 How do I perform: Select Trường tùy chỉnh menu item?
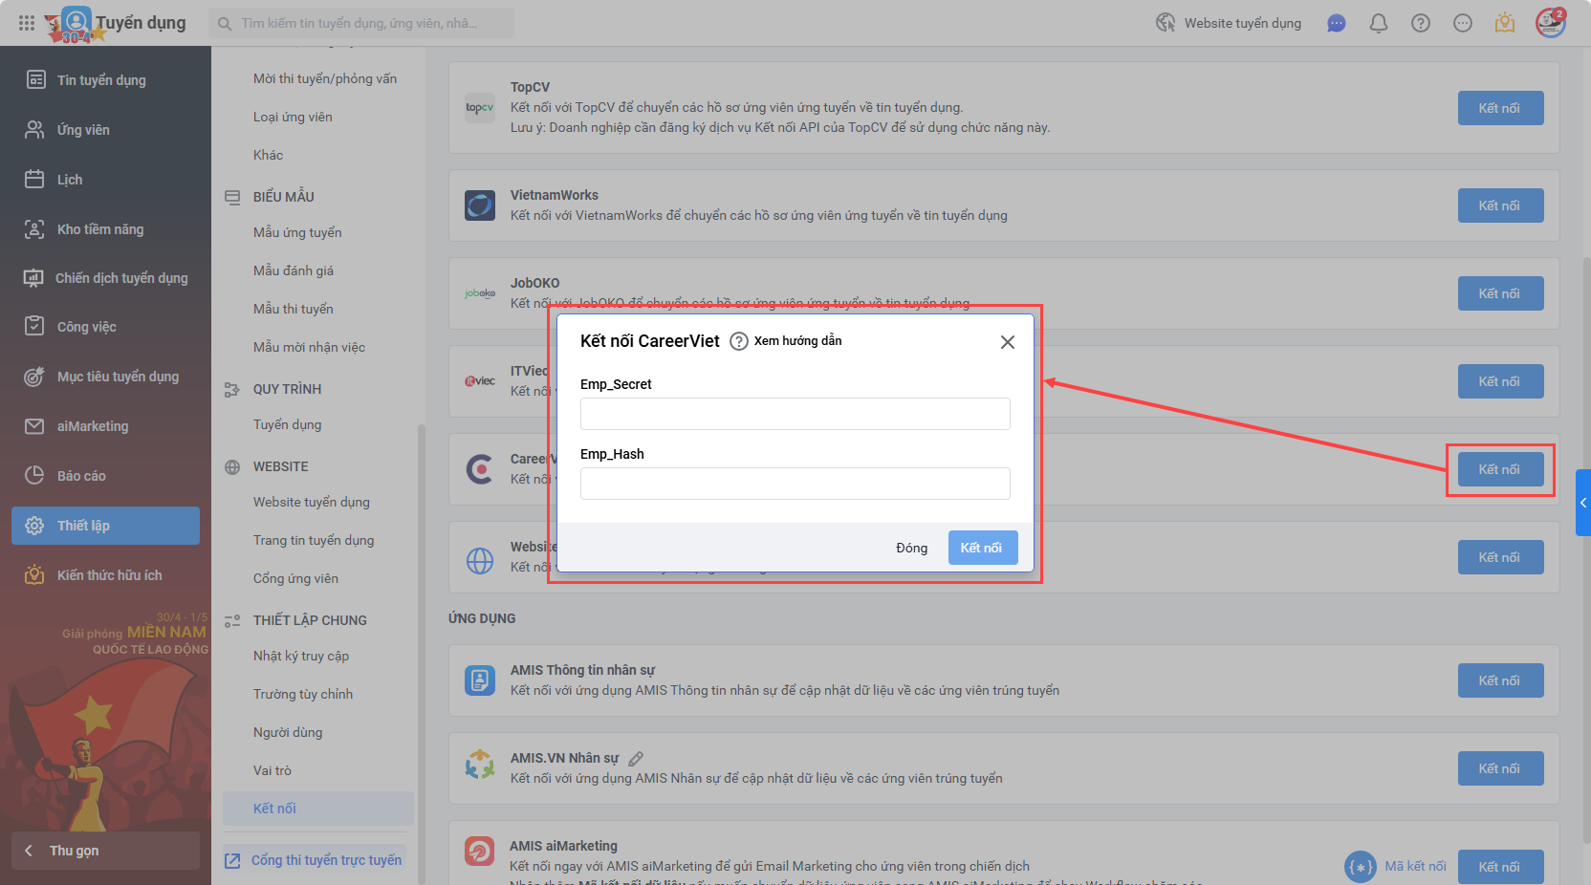(303, 694)
